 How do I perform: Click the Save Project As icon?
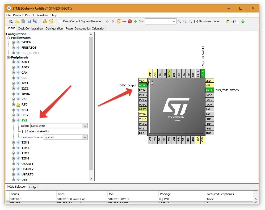[x=35, y=21]
